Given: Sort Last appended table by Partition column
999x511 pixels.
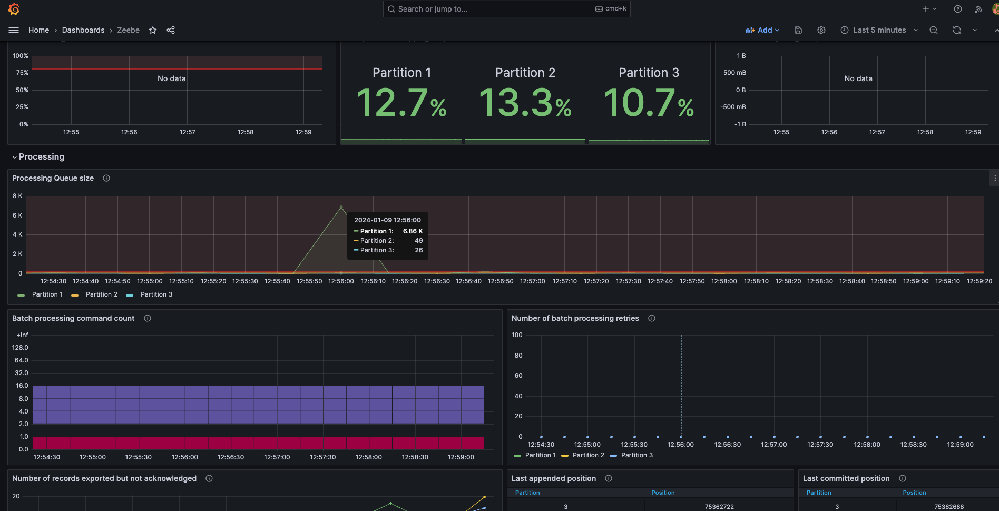Looking at the screenshot, I should click(527, 493).
